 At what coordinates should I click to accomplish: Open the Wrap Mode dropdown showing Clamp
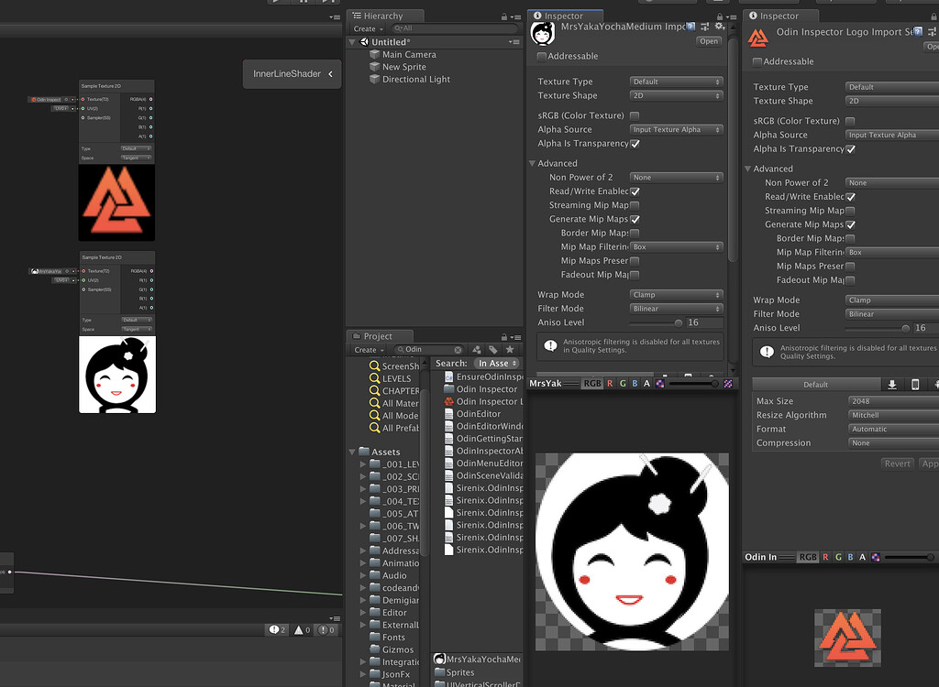676,294
